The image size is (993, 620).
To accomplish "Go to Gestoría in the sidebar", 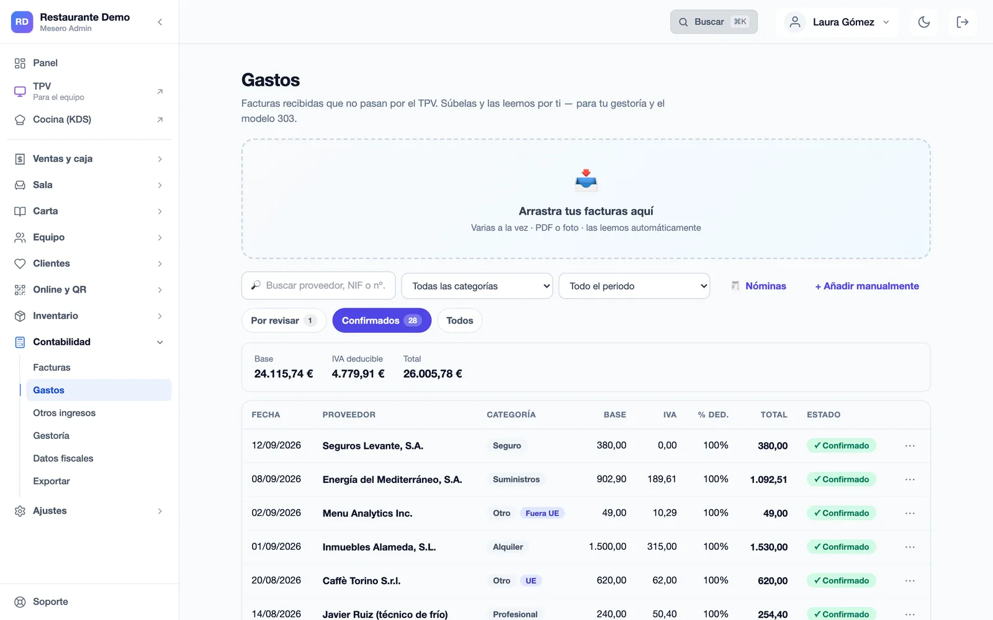I will pos(99,436).
